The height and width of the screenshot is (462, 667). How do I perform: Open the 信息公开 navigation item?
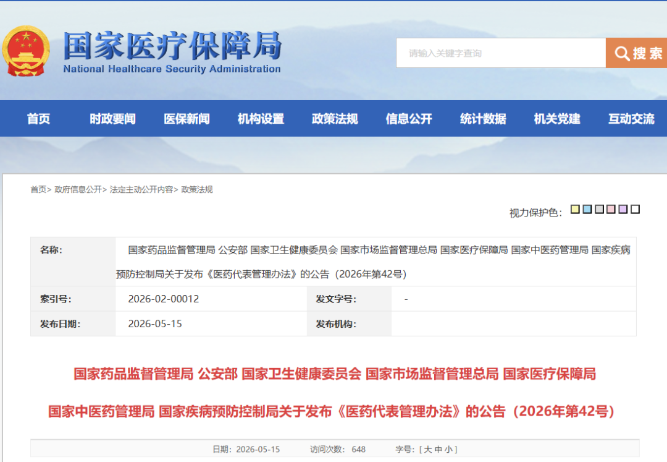click(409, 119)
